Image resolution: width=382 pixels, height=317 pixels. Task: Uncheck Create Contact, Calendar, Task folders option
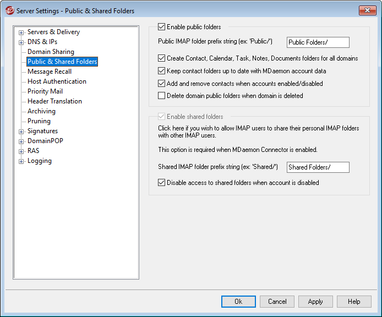point(161,58)
